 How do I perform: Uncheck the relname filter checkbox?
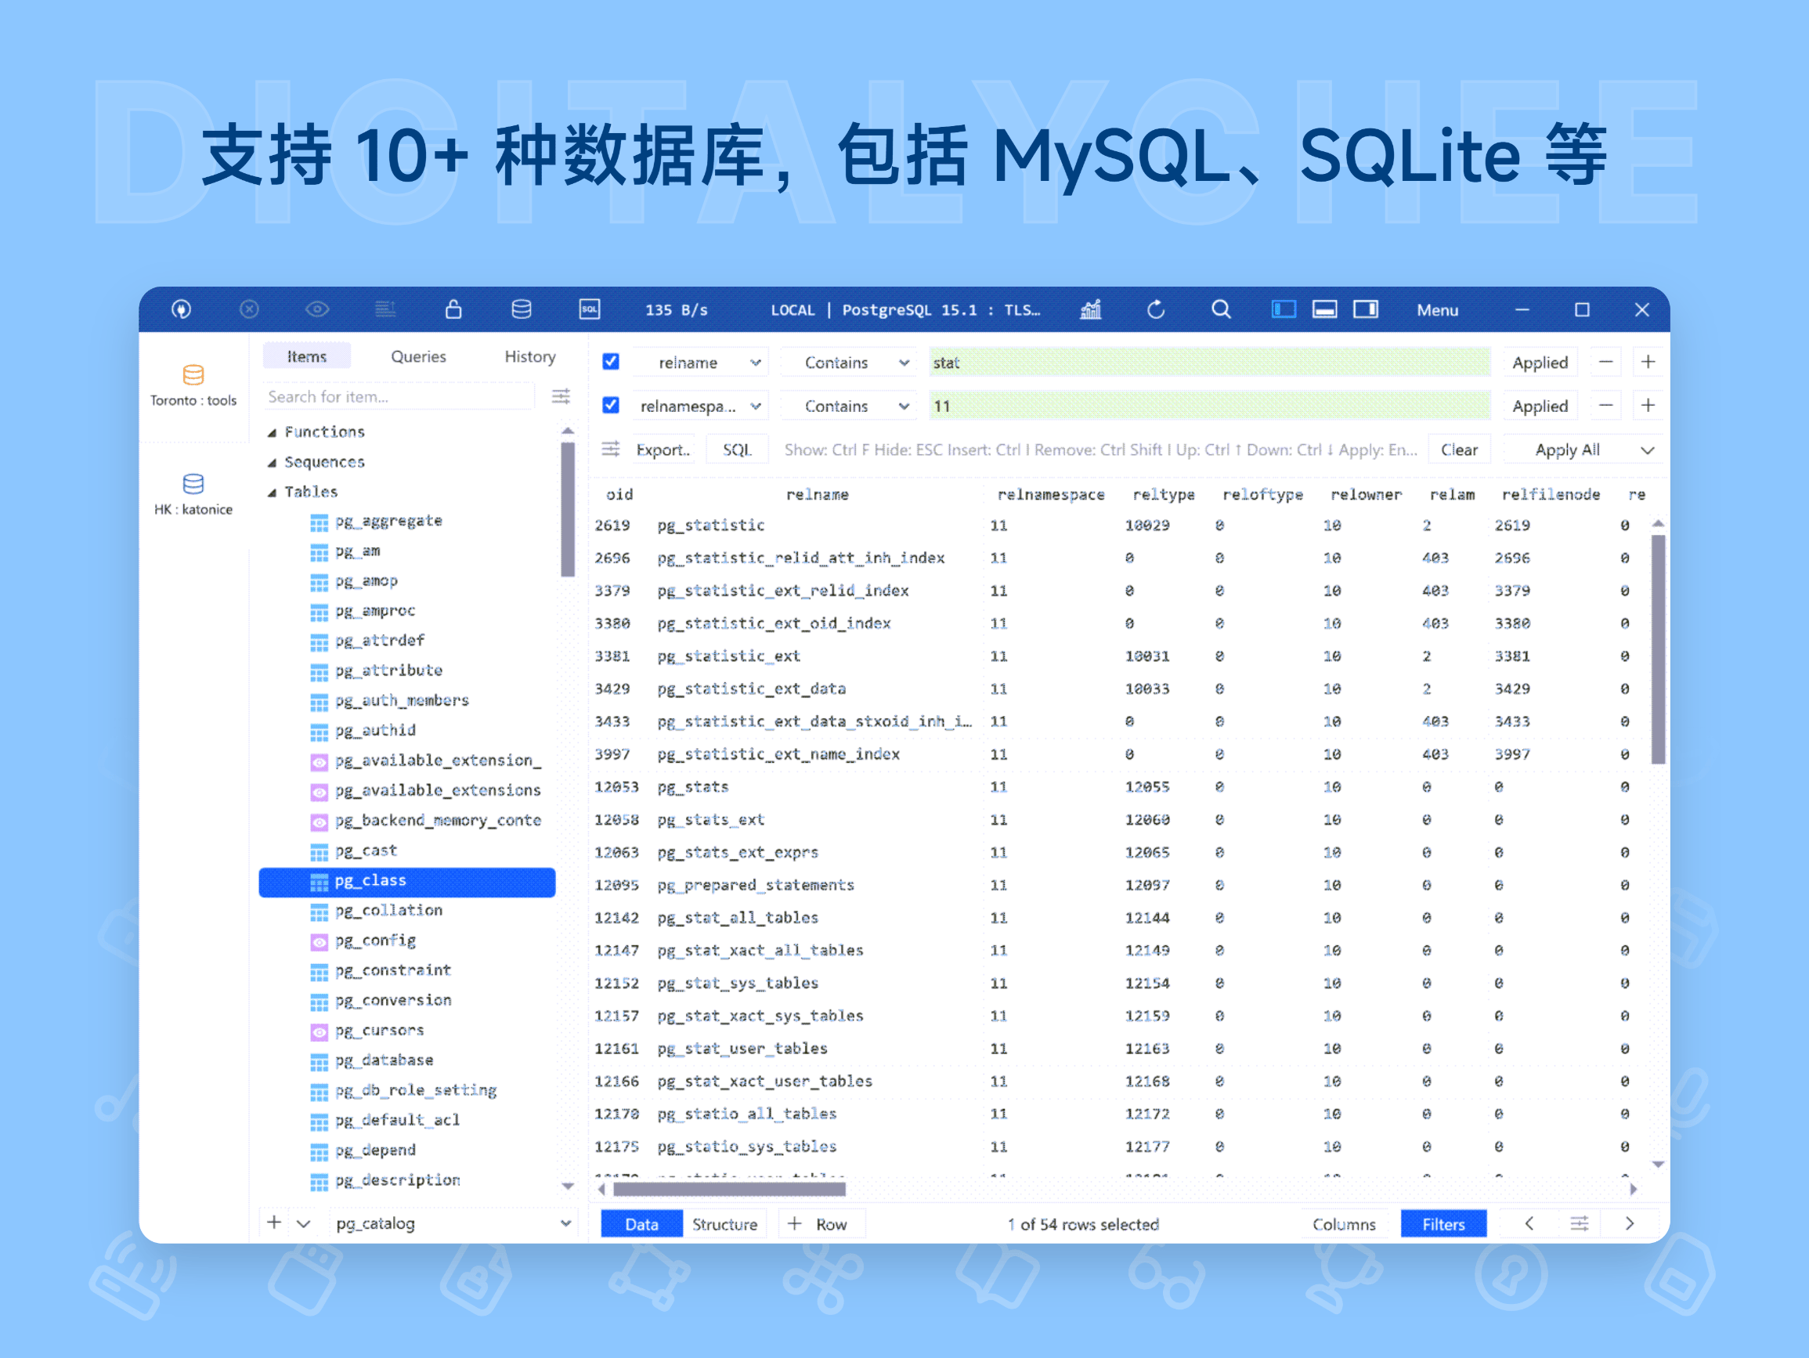coord(610,361)
